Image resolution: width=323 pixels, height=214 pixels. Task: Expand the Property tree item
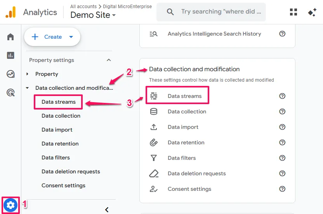click(27, 74)
